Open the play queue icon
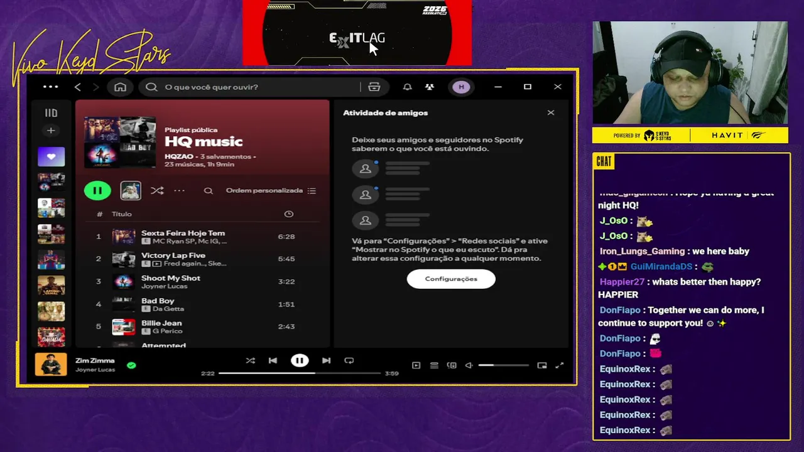 point(434,365)
